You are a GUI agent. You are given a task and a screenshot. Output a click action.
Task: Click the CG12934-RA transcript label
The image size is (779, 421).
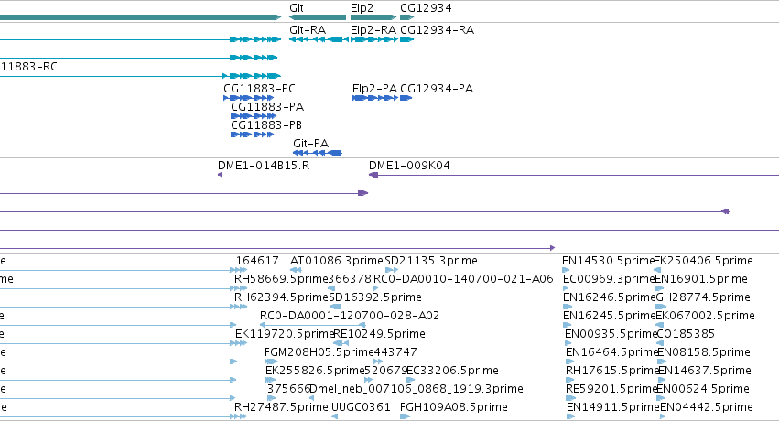click(438, 30)
